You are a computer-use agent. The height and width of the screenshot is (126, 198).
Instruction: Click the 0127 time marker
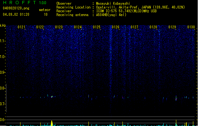pyautogui.click(x=134, y=27)
